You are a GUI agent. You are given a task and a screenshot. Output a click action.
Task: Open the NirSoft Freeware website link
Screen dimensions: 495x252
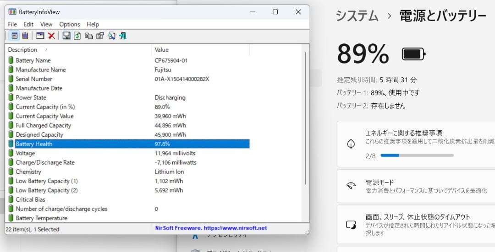click(x=211, y=228)
